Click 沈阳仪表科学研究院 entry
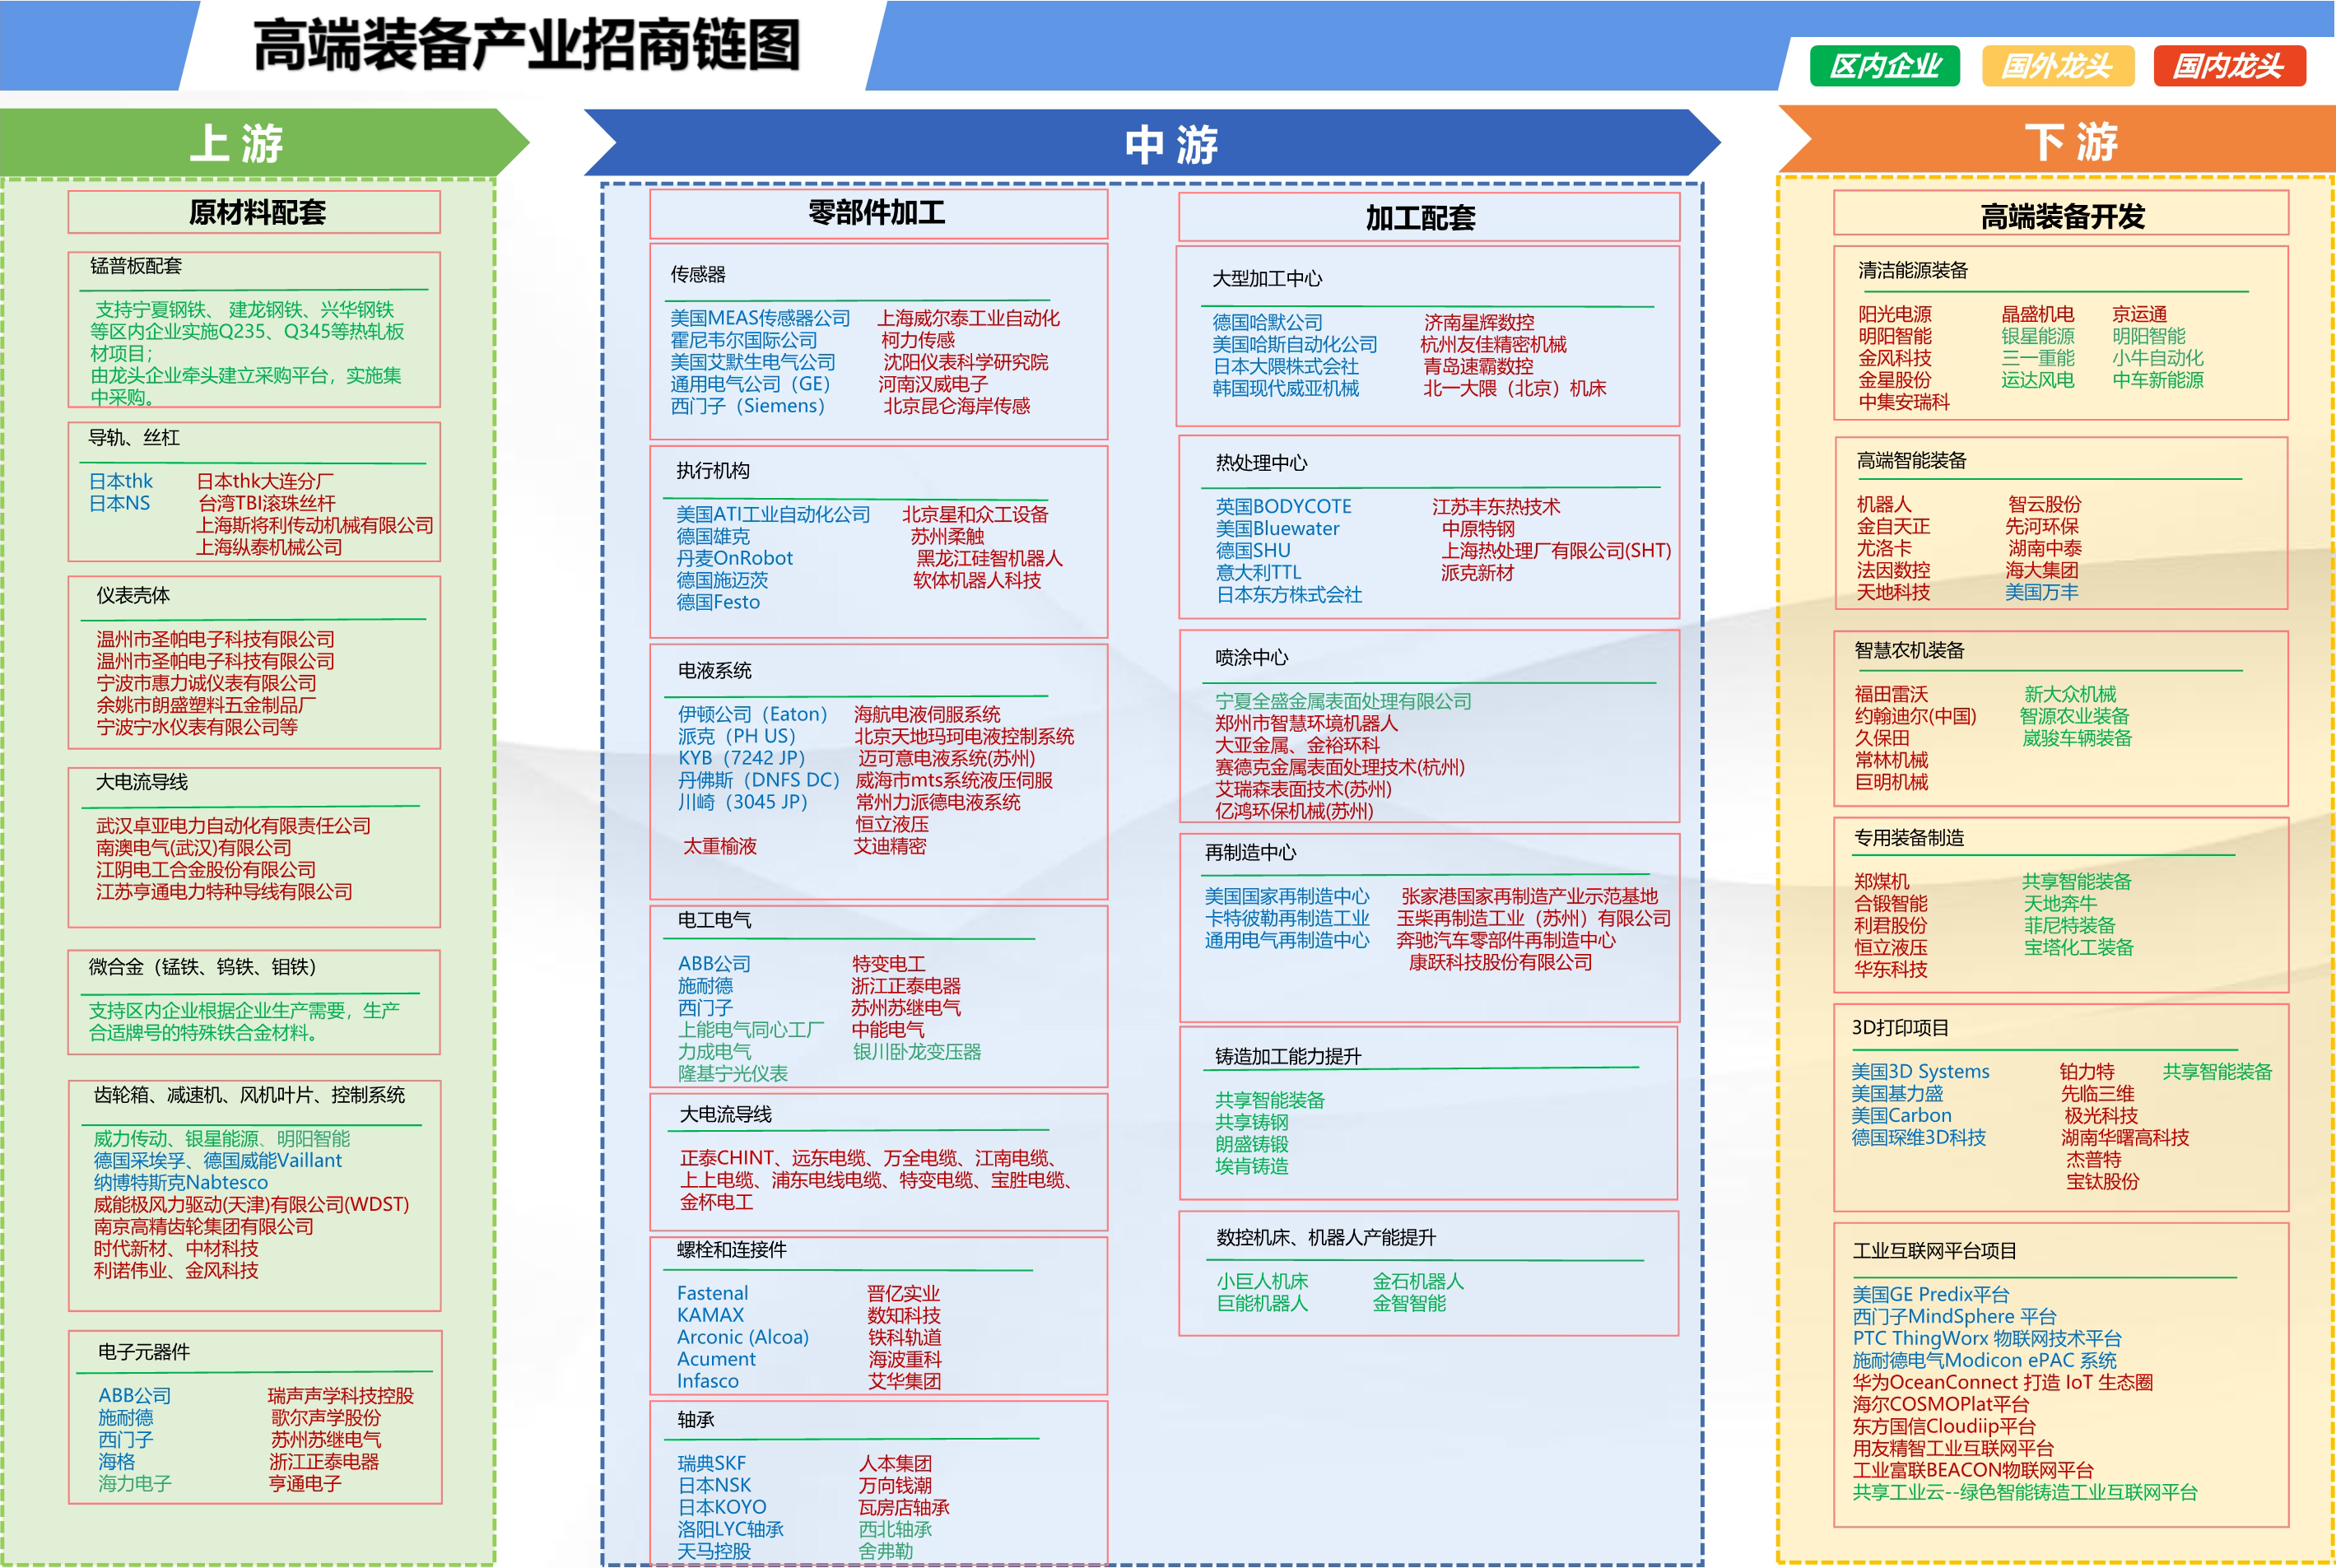The width and height of the screenshot is (2336, 1568). (x=965, y=362)
